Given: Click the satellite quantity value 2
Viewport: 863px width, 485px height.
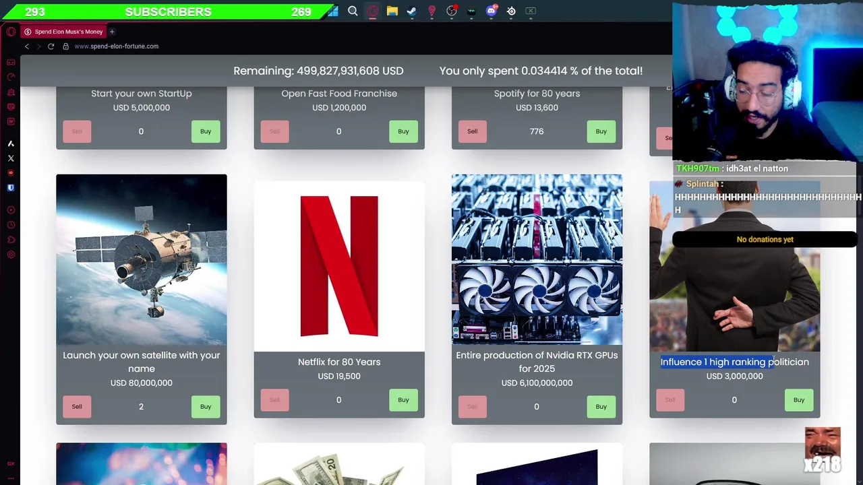Looking at the screenshot, I should pos(141,406).
